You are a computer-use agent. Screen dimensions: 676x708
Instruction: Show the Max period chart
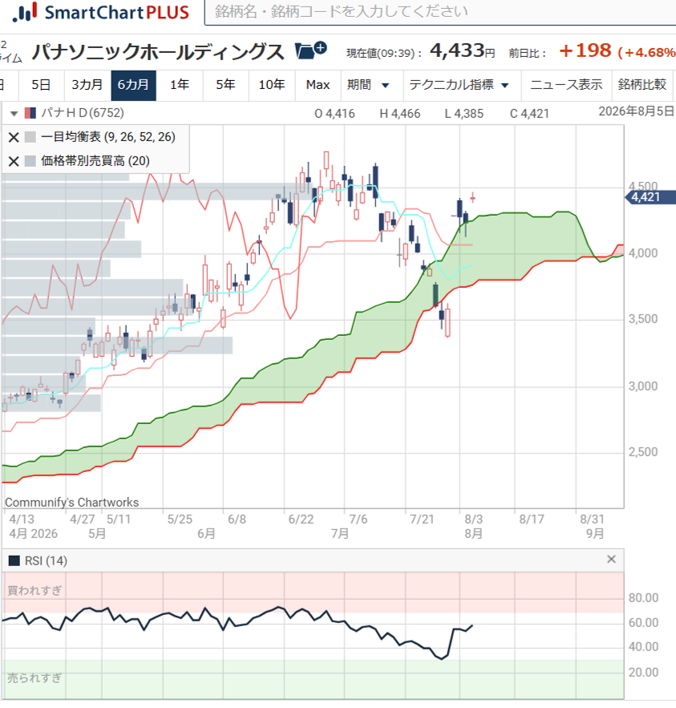[318, 85]
